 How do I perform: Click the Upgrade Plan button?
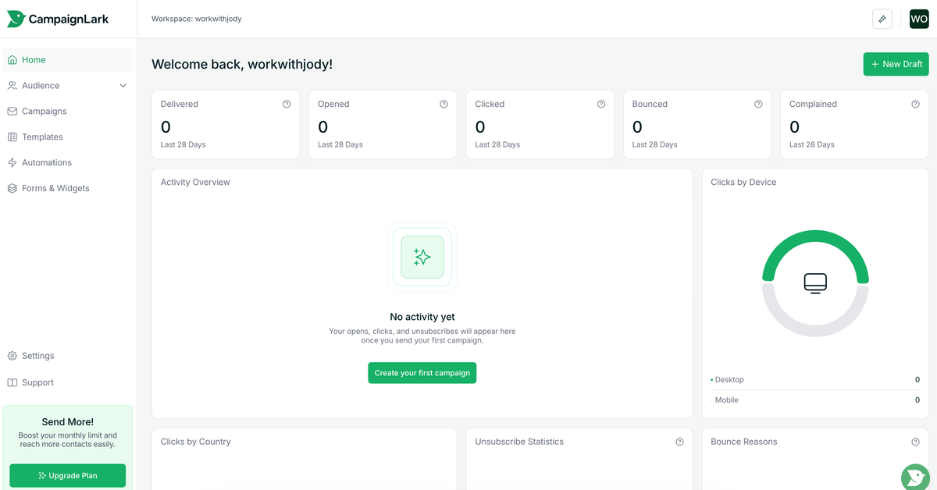pos(67,475)
